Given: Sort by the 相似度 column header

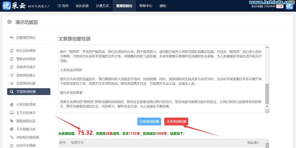Looking at the screenshot, I should (x=253, y=143).
